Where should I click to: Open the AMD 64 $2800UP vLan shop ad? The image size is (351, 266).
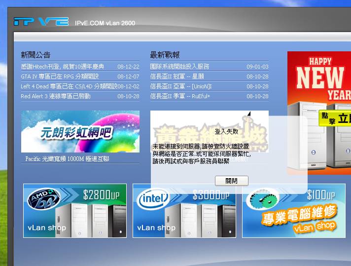75,211
